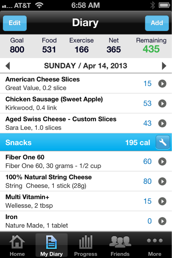Go to next day with right arrow
172x258 pixels.
[x=164, y=66]
